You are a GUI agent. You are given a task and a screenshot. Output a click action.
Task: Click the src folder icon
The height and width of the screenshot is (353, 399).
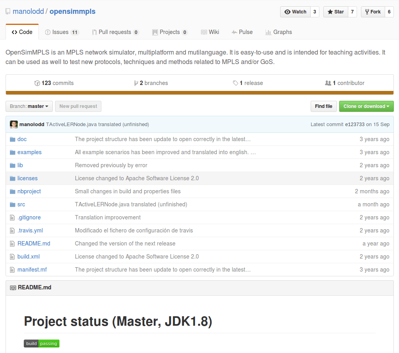[13, 204]
